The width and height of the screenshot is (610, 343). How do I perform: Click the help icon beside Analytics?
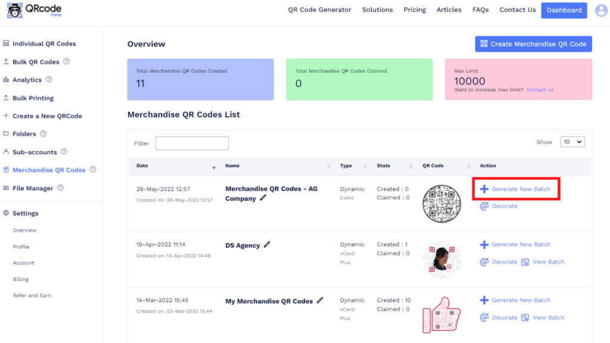pyautogui.click(x=49, y=79)
